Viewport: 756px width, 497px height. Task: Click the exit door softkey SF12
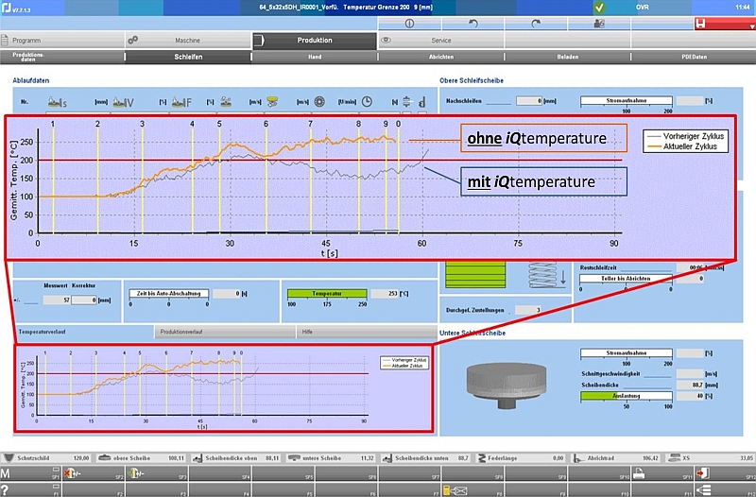(725, 473)
